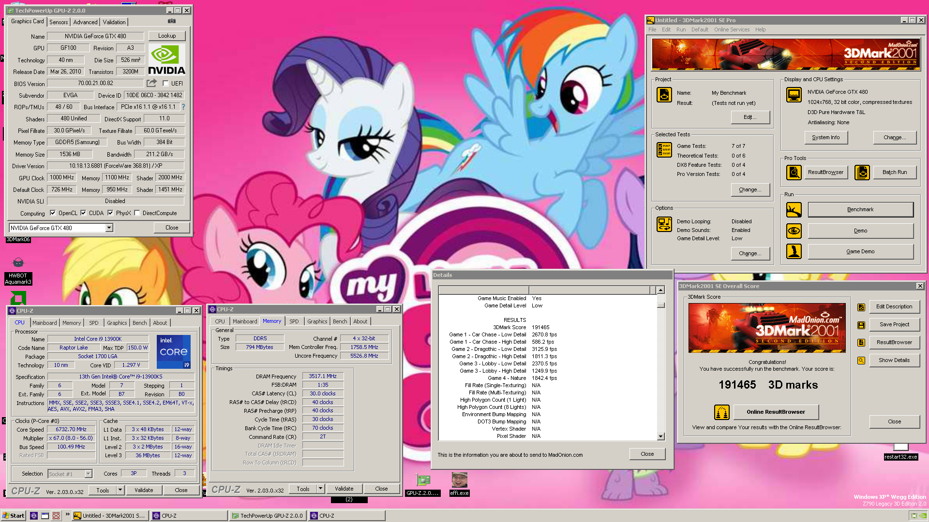
Task: Open the Online Services menu in 3DMark2001
Action: pyautogui.click(x=732, y=29)
